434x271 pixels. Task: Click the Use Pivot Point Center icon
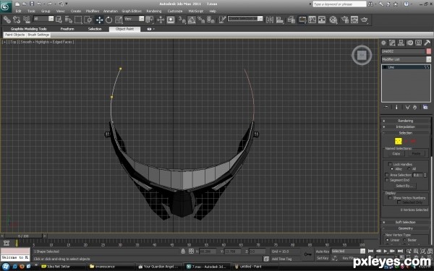[x=150, y=20]
